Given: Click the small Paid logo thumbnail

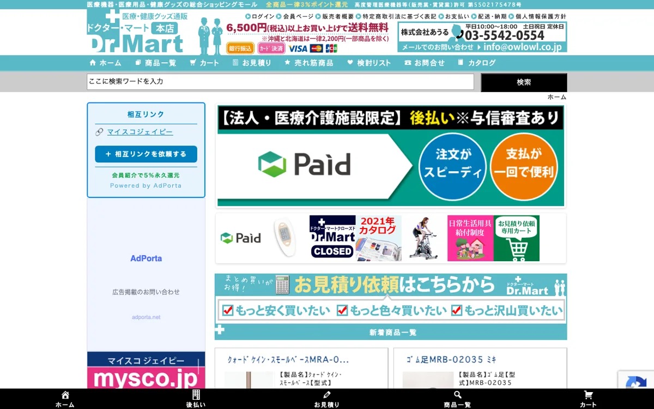Looking at the screenshot, I should [x=240, y=238].
